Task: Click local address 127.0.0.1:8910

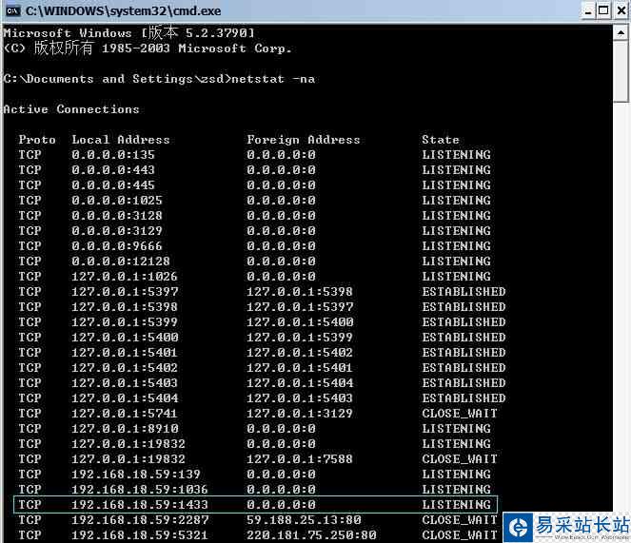Action: pyautogui.click(x=125, y=429)
